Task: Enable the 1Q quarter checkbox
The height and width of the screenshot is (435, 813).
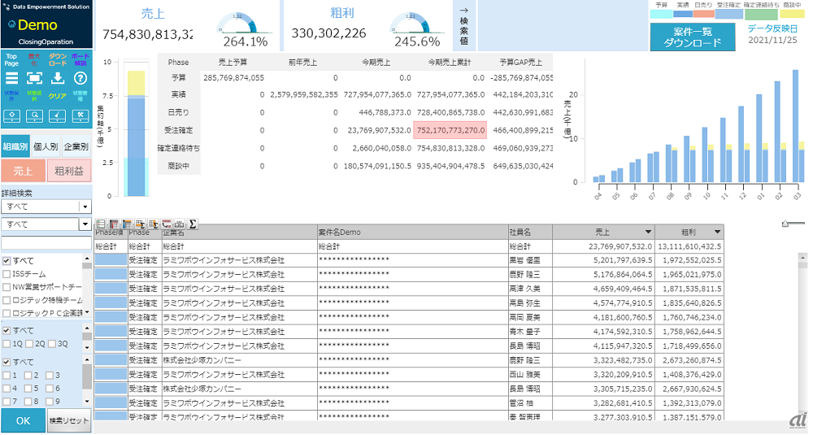Action: [x=7, y=344]
